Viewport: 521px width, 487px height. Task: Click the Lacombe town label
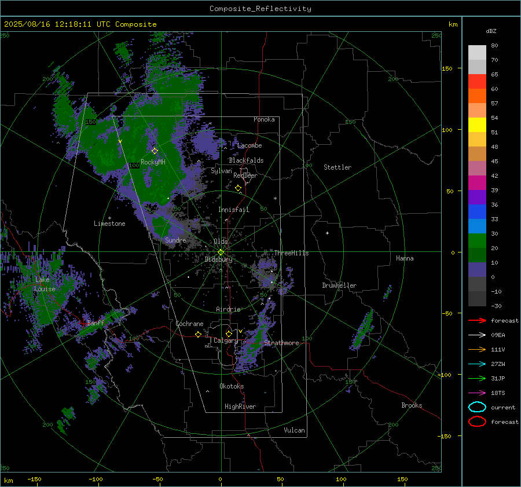(250, 145)
